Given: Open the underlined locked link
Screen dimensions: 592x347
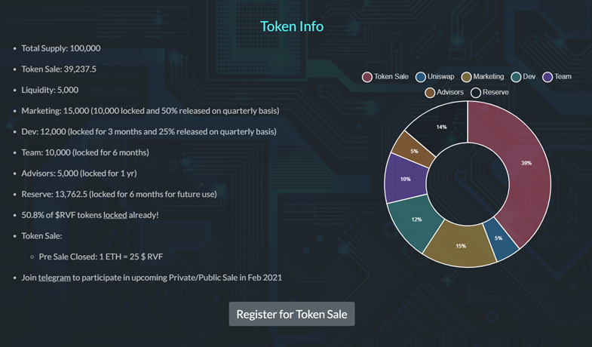Looking at the screenshot, I should point(115,215).
